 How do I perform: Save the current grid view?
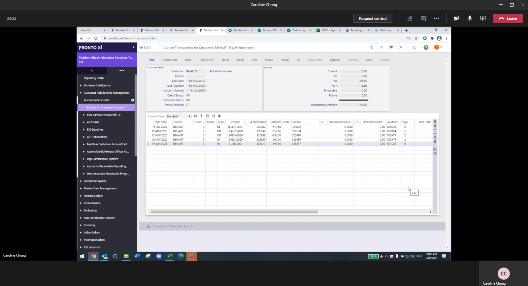coord(195,116)
